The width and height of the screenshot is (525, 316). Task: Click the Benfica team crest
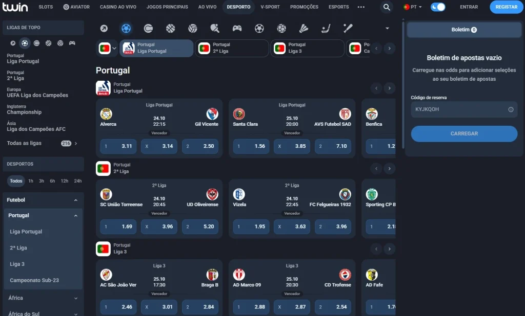[372, 114]
